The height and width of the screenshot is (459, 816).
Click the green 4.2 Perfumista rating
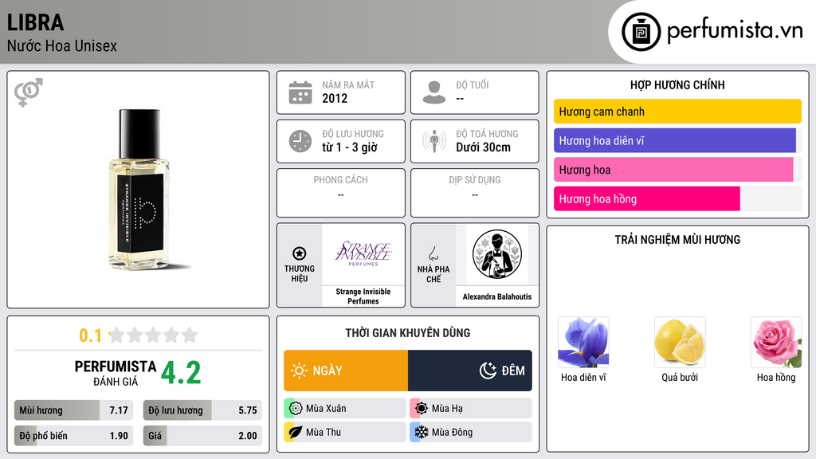pos(181,373)
